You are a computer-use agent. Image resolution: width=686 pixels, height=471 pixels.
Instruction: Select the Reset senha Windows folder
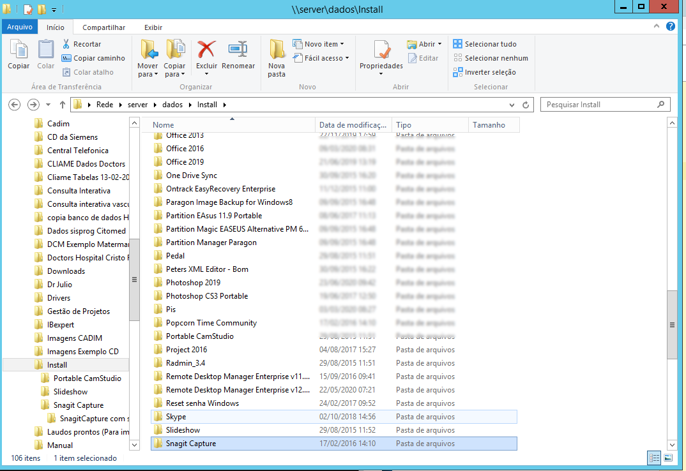coord(334,403)
